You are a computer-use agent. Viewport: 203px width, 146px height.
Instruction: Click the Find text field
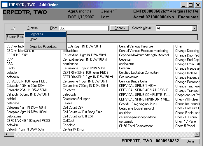(83, 28)
